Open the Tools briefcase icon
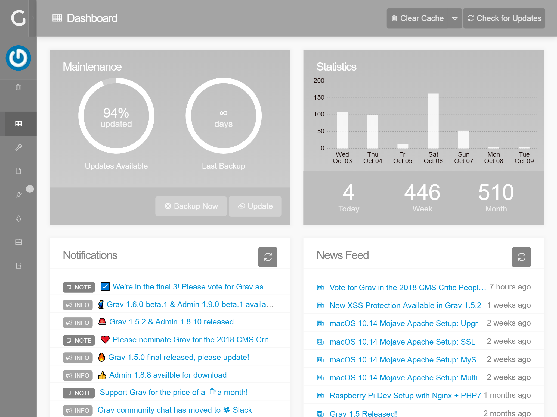The height and width of the screenshot is (417, 557). click(18, 242)
